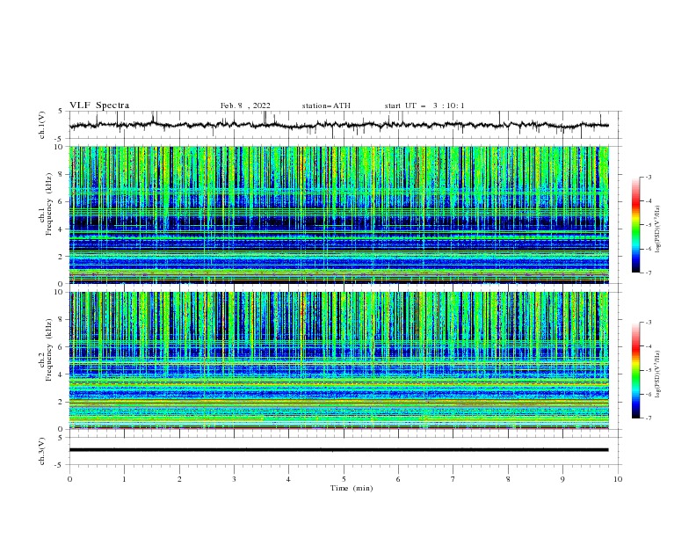
Task: Click the "2" kHz tick on ch.2 spectrogram
Action: click(62, 402)
